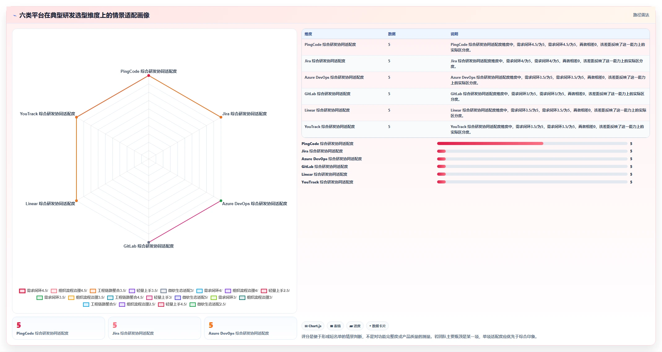
Task: Click the YouTrack data point on radar
Action: coord(77,117)
